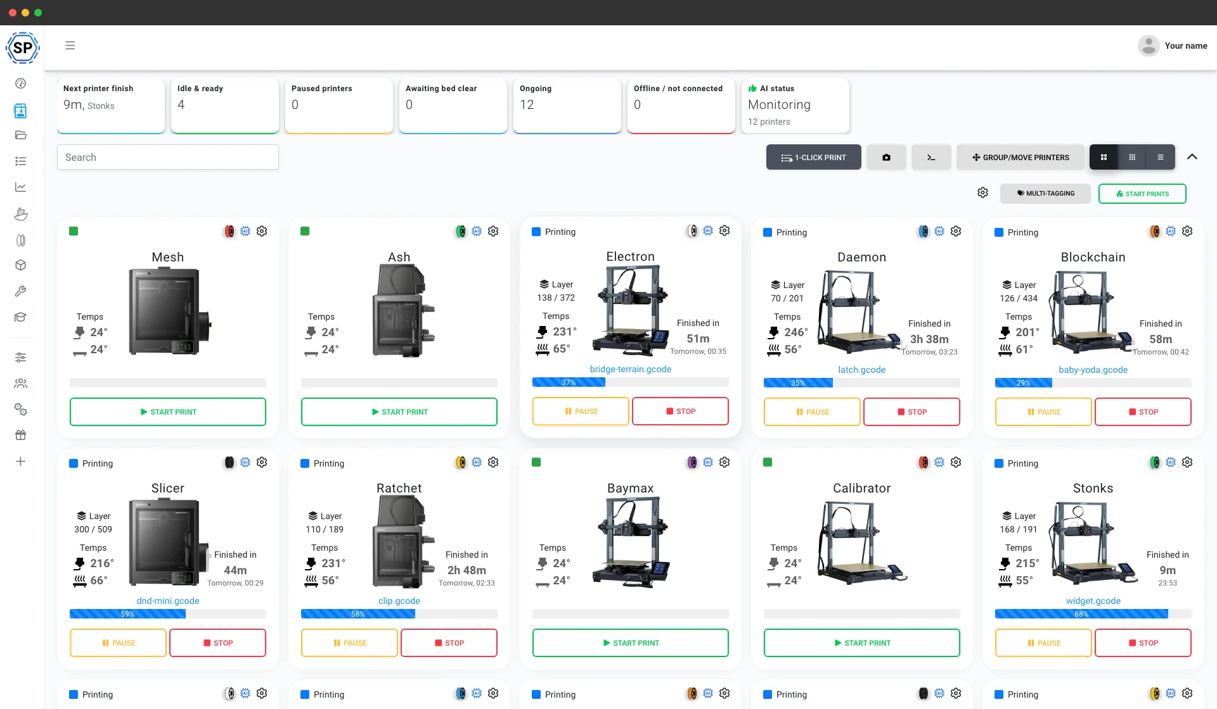Filter by Paused printers card
Image resolution: width=1217 pixels, height=709 pixels.
[339, 106]
